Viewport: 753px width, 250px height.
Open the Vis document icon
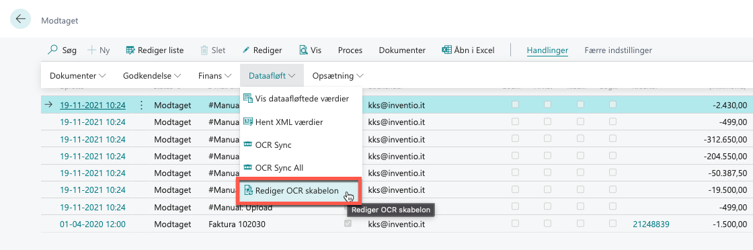[x=303, y=50]
